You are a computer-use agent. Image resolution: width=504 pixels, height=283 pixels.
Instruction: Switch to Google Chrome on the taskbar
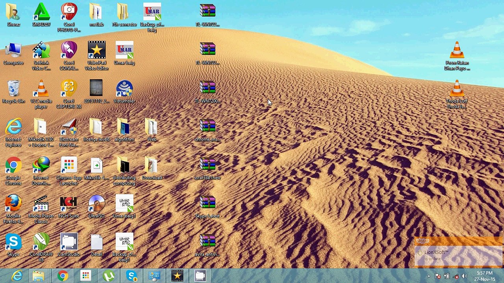62,276
